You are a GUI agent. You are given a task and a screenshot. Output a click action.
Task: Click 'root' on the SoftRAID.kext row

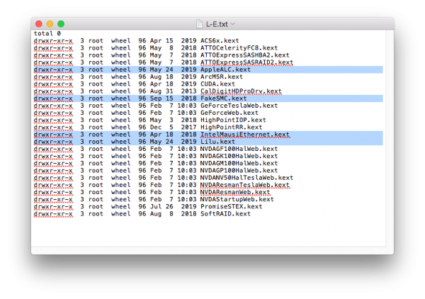tap(96, 213)
